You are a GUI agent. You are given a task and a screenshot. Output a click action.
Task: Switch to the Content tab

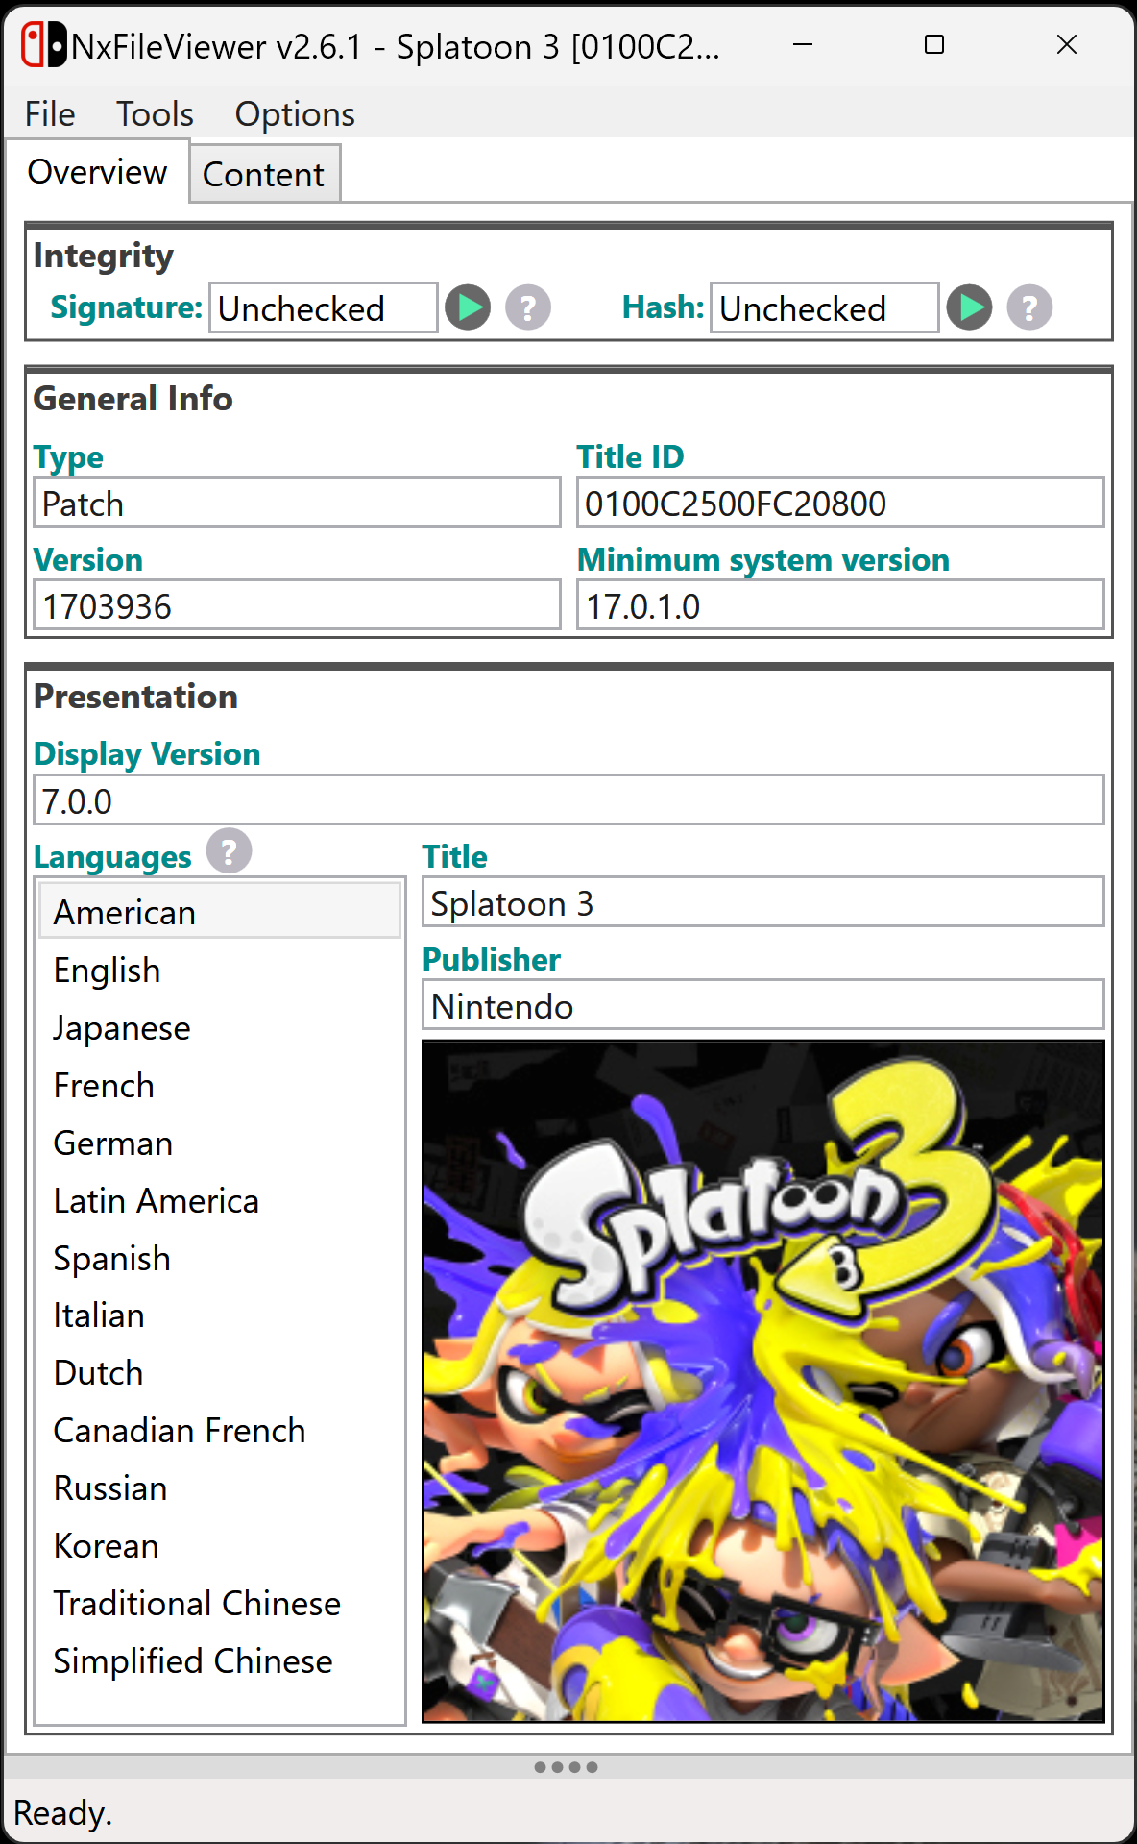pos(264,174)
